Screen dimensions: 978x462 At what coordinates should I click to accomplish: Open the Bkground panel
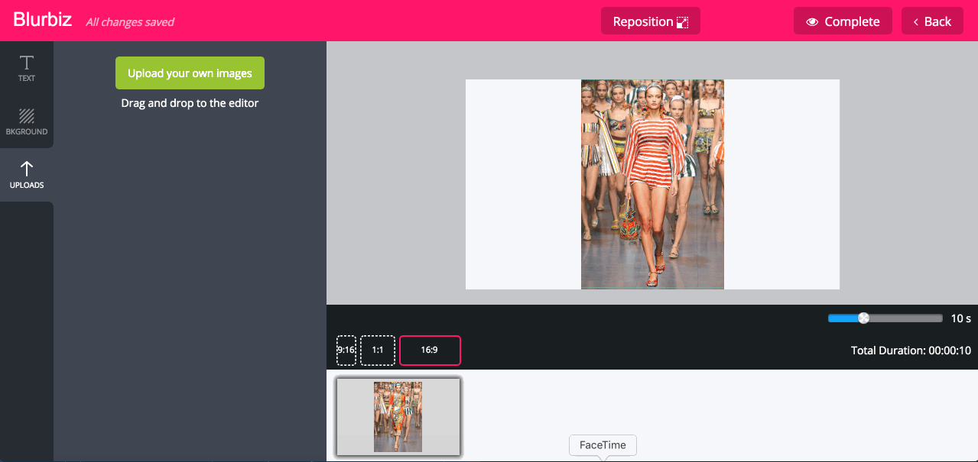pos(27,121)
